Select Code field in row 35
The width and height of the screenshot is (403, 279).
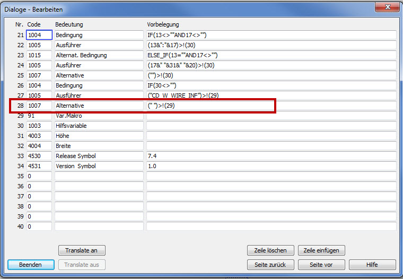click(39, 176)
